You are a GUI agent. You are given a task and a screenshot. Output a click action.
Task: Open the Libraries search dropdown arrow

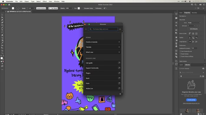203,73
